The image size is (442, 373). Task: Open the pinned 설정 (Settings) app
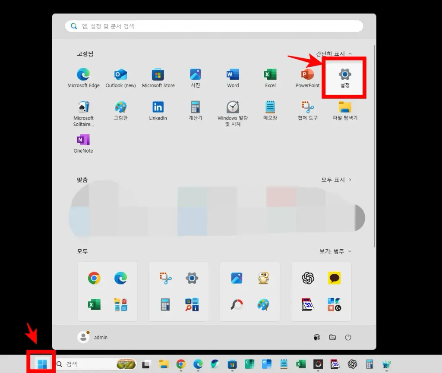point(345,78)
